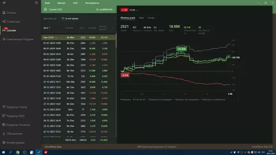Viewport: 276px width, 155px height.
Task: Switch to the Руки tab
Action: (x=141, y=18)
